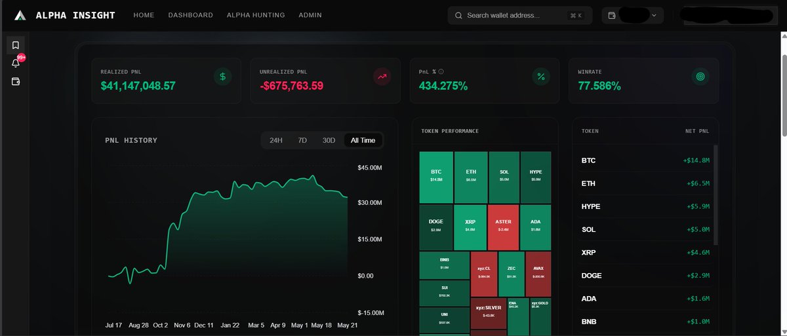
Task: Go to the HOME nav item
Action: click(x=144, y=15)
